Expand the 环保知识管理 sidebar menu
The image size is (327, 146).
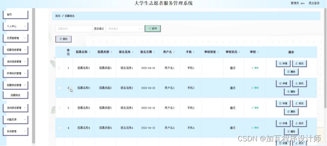pos(15,73)
